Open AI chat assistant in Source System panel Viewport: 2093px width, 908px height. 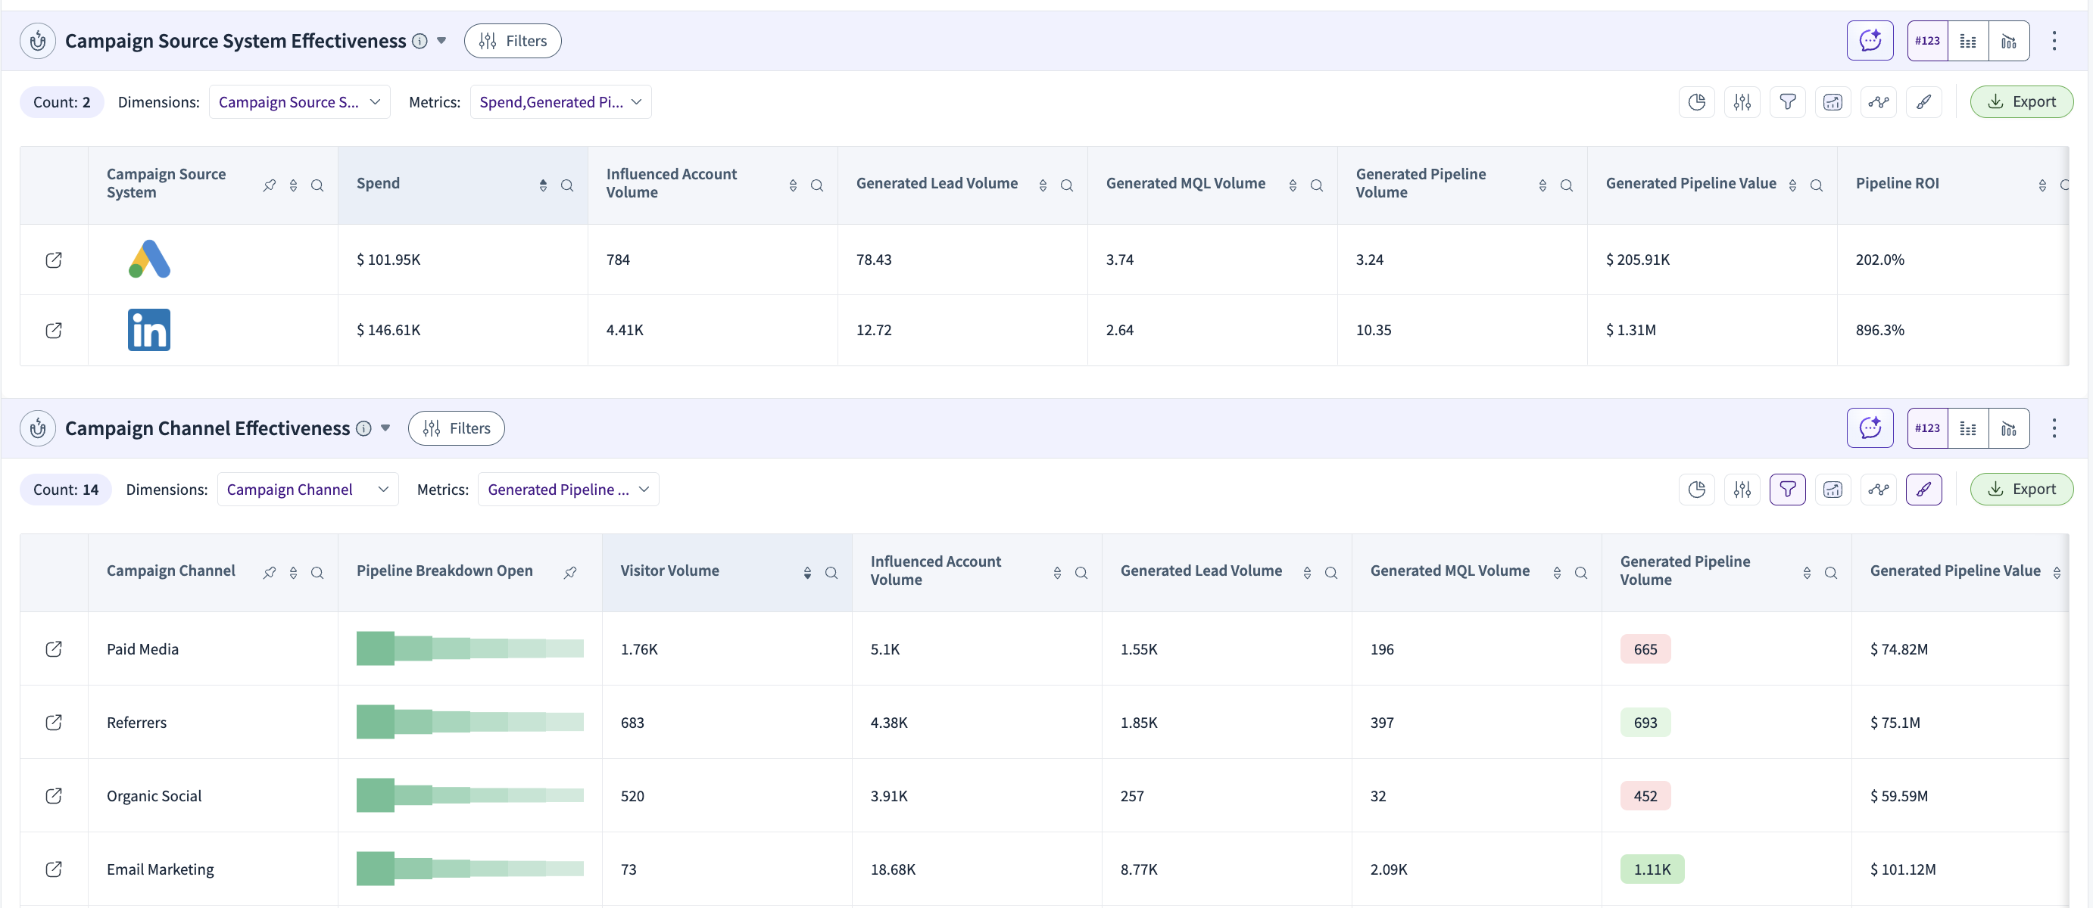pyautogui.click(x=1870, y=41)
